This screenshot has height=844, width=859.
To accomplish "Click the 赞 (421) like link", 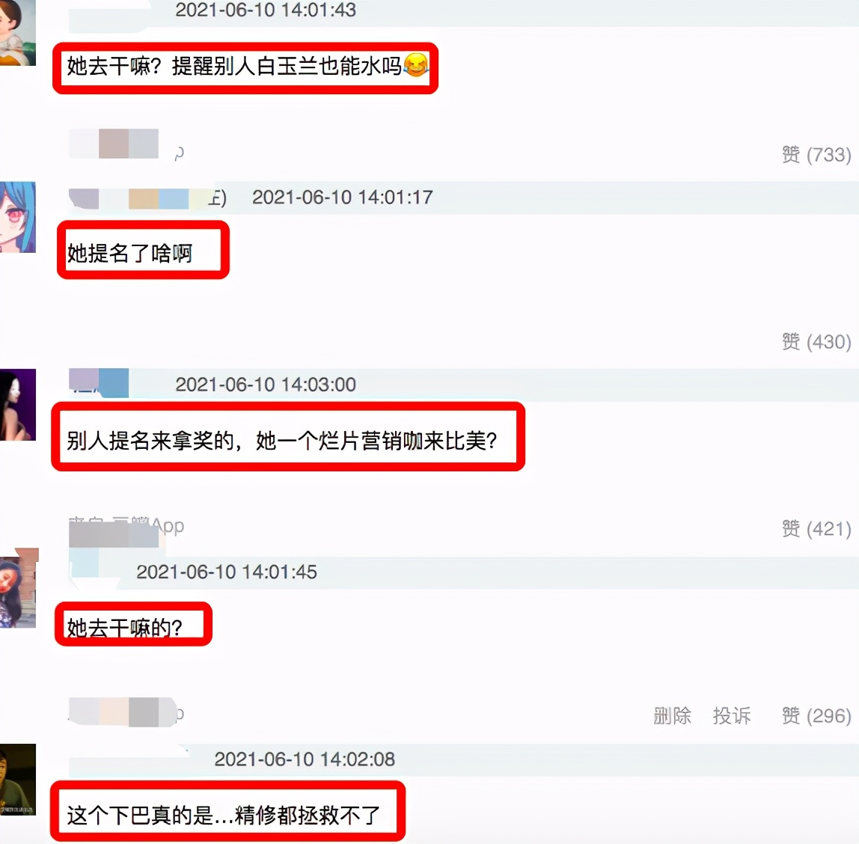I will pyautogui.click(x=816, y=528).
